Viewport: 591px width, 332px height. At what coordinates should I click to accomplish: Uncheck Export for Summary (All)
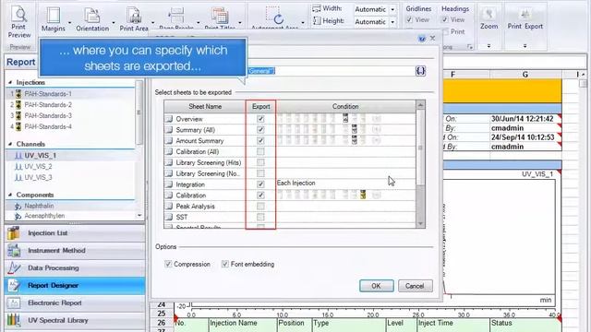(260, 130)
